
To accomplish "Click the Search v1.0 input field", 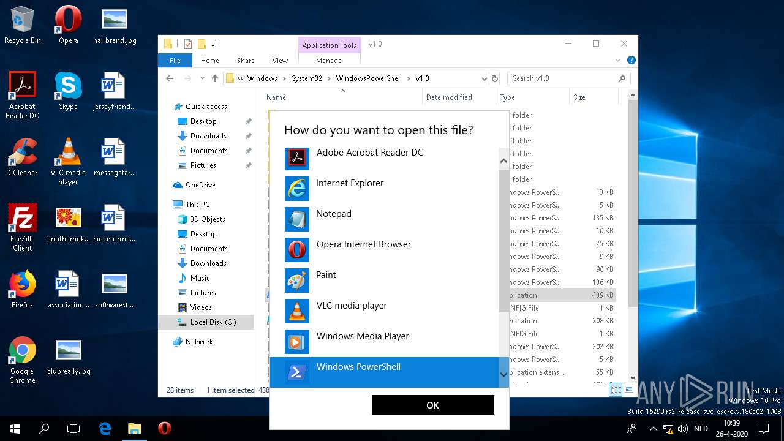I will [x=562, y=78].
